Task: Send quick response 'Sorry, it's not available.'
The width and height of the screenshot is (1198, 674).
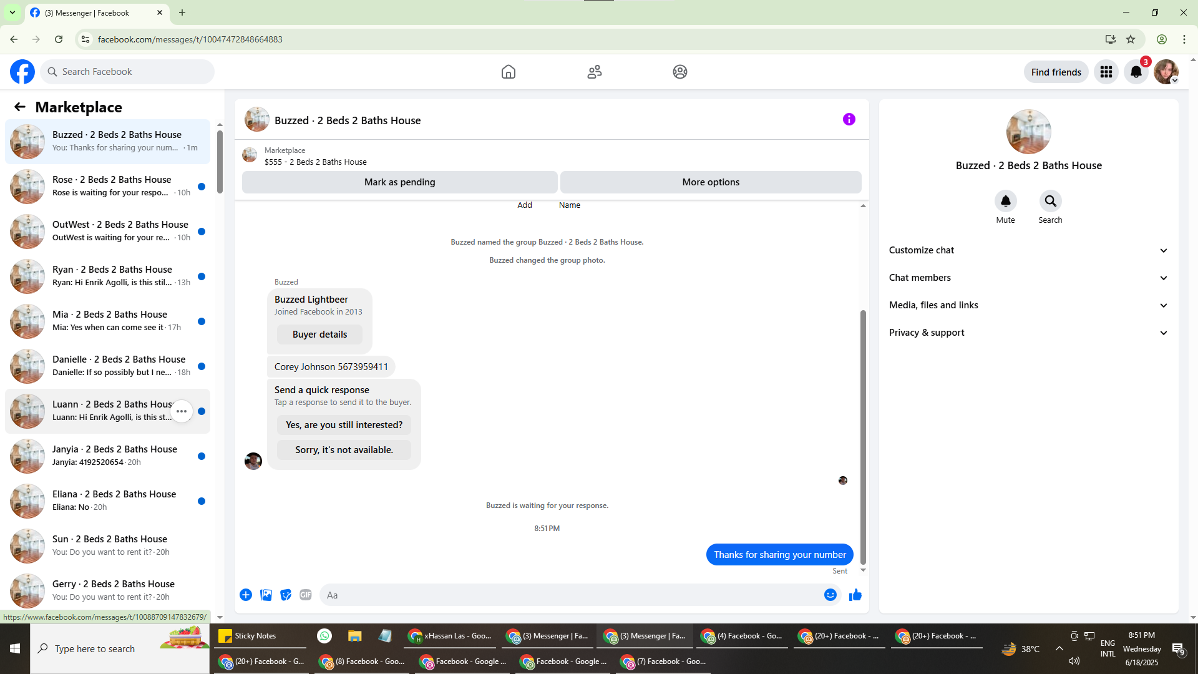Action: click(x=344, y=450)
